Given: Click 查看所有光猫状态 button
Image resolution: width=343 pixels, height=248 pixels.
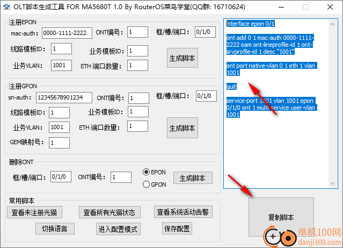Looking at the screenshot, I should click(x=110, y=212).
